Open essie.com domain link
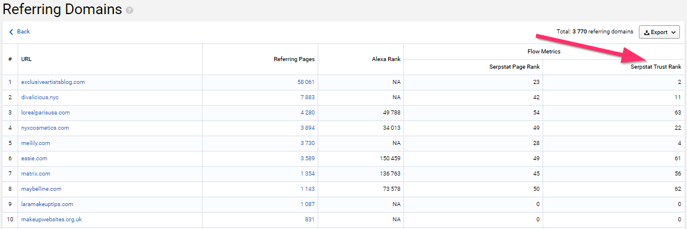Screen dimensions: 687x229 point(34,159)
